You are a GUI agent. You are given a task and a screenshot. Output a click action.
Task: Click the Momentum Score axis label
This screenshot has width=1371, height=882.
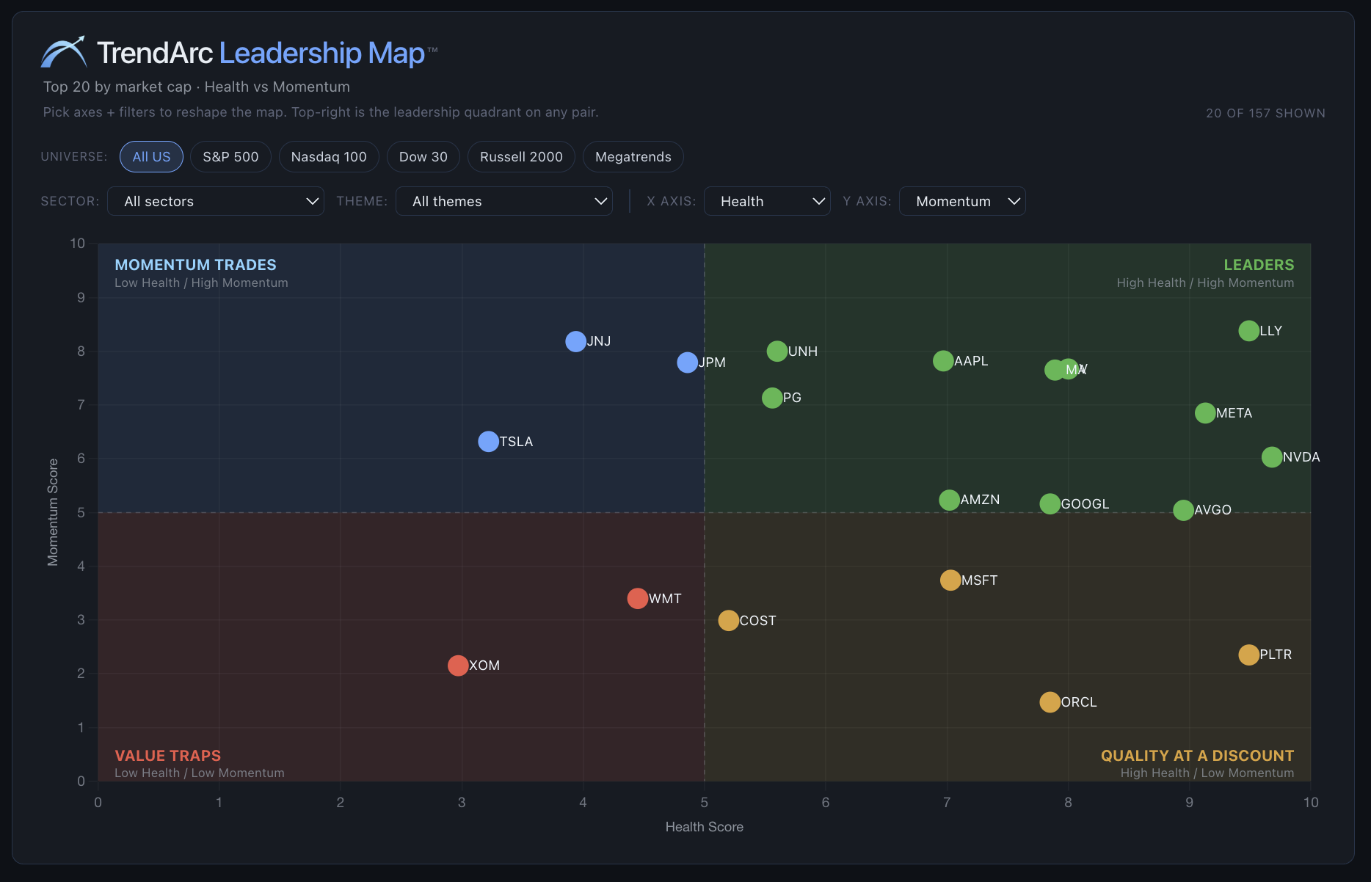point(53,512)
